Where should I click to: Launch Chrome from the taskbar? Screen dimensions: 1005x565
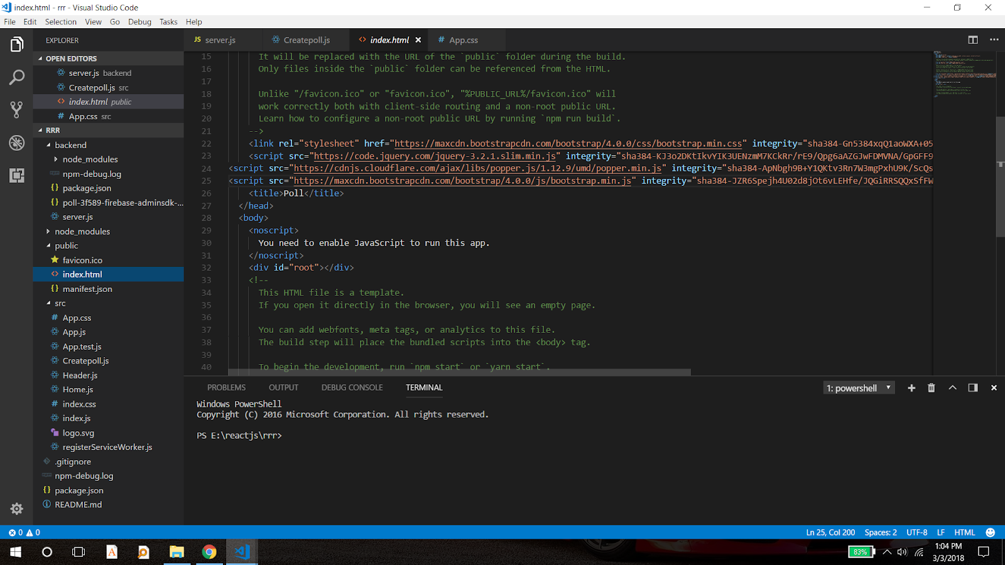click(x=209, y=552)
